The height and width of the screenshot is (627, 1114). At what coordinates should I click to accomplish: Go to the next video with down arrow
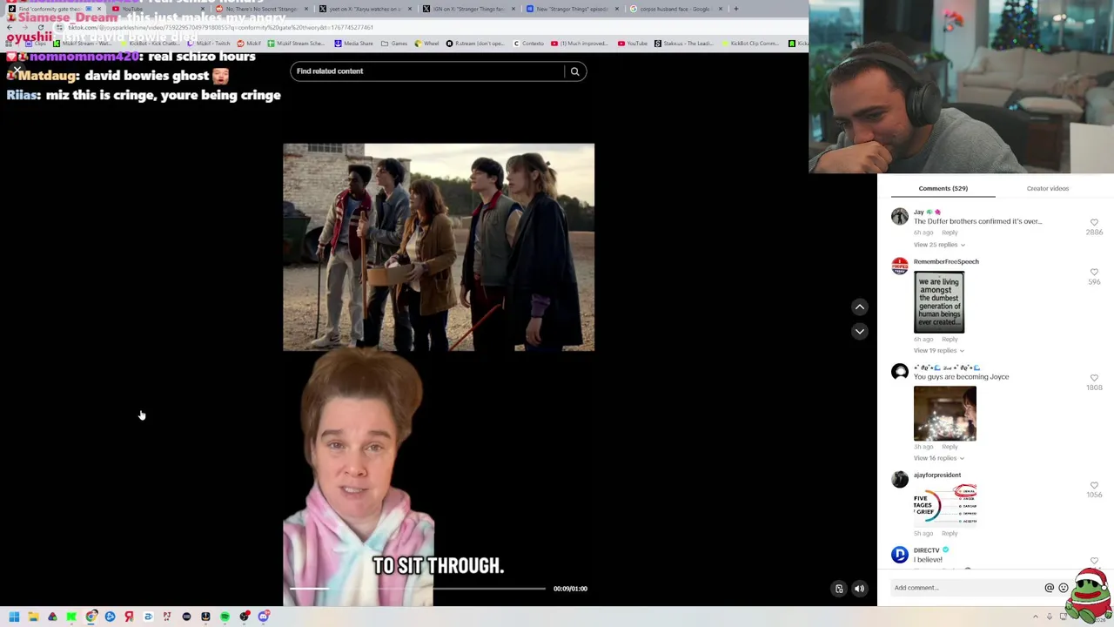[x=859, y=331]
